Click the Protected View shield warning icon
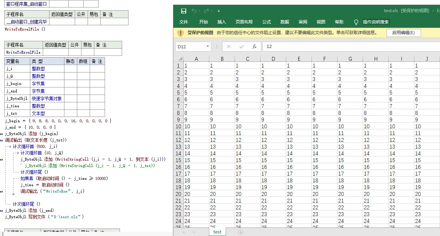 (181, 33)
